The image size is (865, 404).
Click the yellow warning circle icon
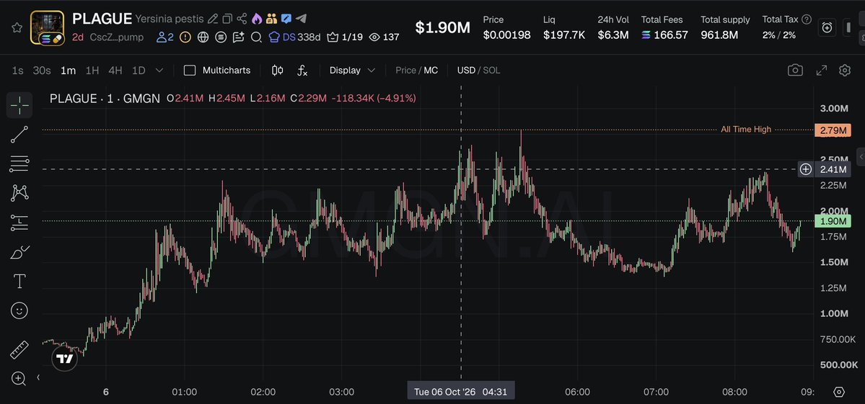pyautogui.click(x=185, y=37)
